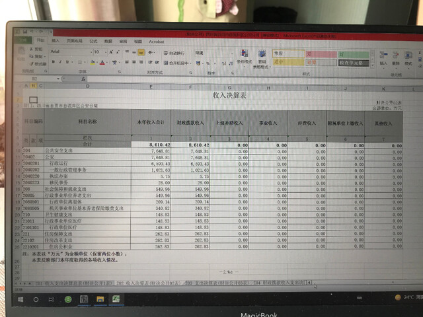This screenshot has height=317, width=423.
Task: Select the cell 本年收入合计 total 8,610.42
Action: click(152, 144)
